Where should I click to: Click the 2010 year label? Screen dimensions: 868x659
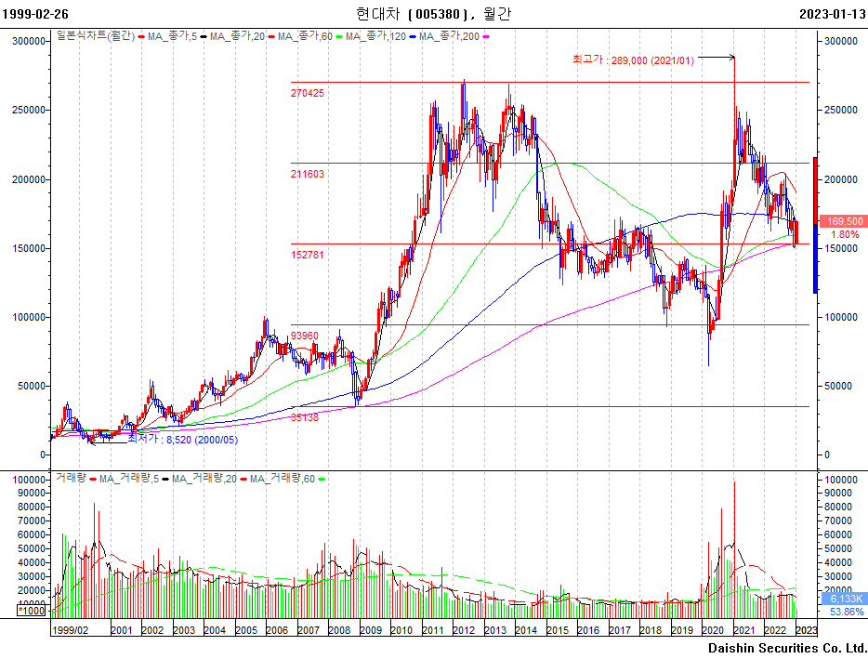(401, 630)
